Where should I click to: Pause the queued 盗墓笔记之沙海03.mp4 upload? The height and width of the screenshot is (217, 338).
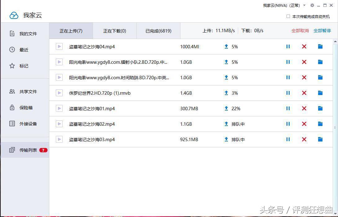[288, 139]
